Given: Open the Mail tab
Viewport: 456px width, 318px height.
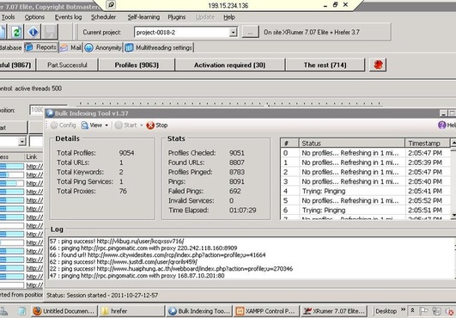Looking at the screenshot, I should coord(71,48).
